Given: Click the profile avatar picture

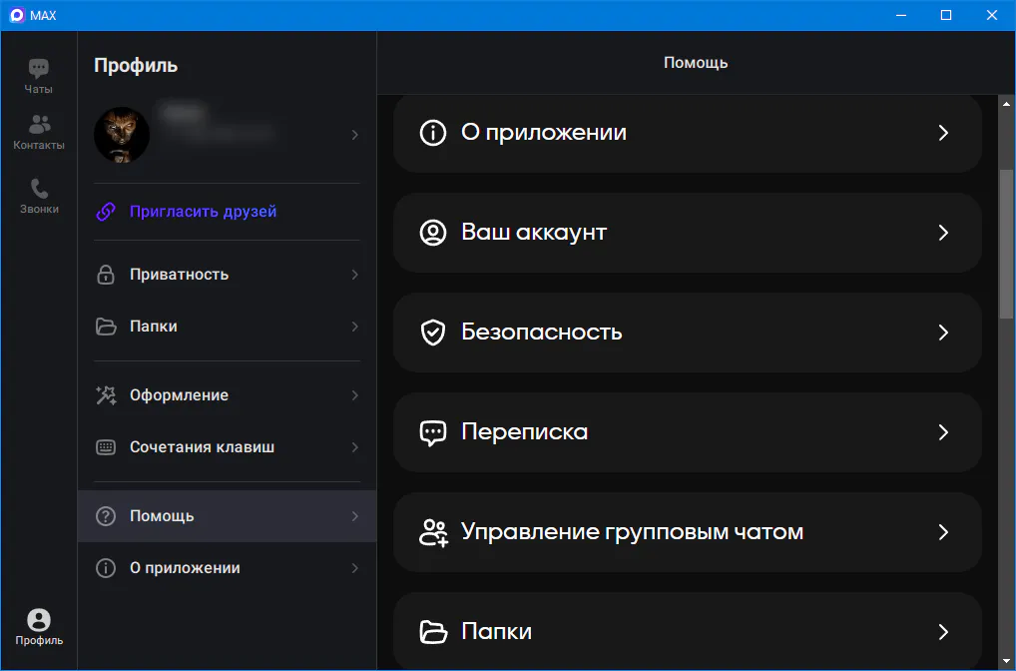Looking at the screenshot, I should point(122,135).
